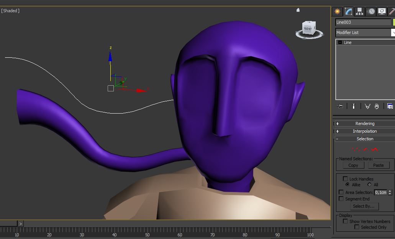Open the Modifier List dropdown
This screenshot has height=239, width=395.
393,33
